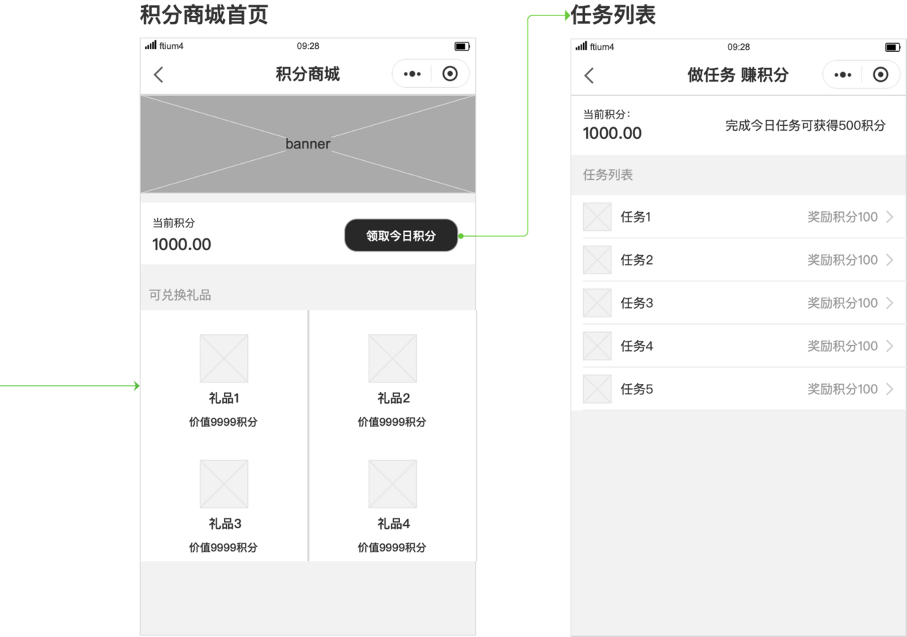907x637 pixels.
Task: Select the 任务2 label
Action: [636, 260]
